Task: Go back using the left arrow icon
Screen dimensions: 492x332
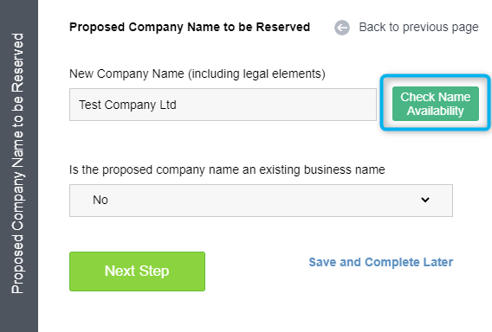Action: click(x=341, y=28)
